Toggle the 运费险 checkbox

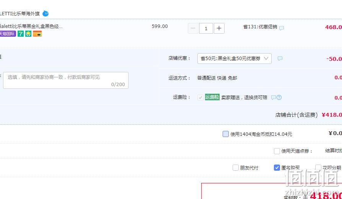click(200, 97)
